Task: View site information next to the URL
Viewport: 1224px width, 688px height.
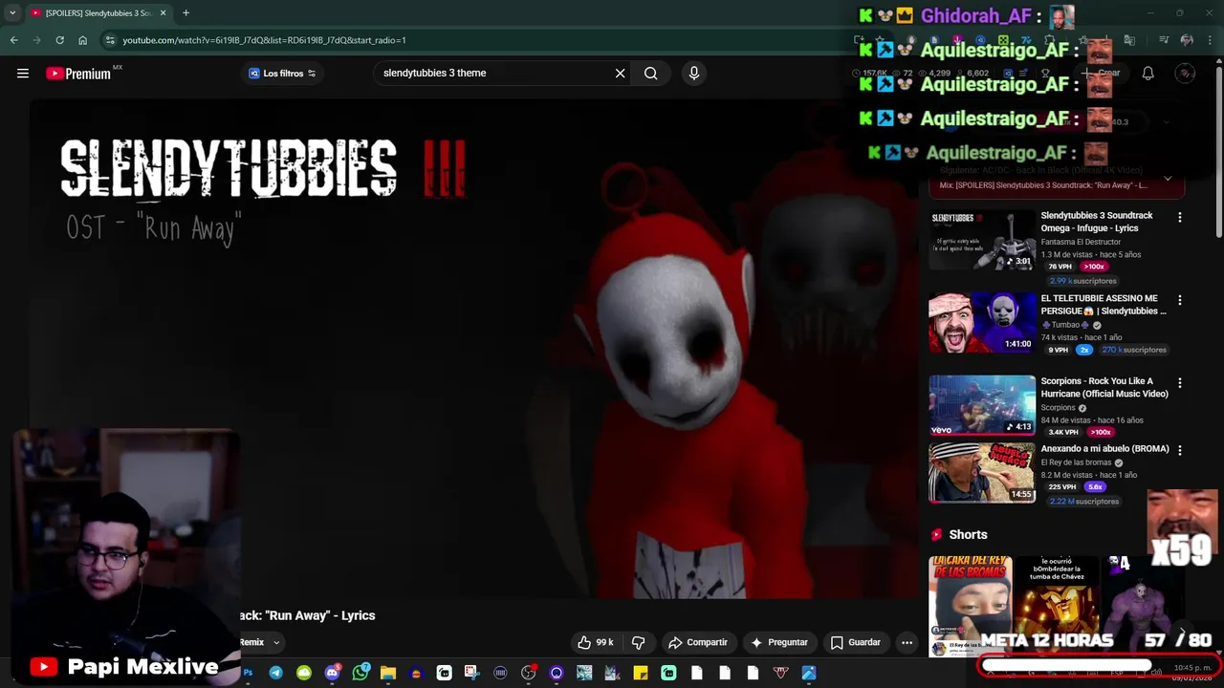Action: tap(110, 40)
